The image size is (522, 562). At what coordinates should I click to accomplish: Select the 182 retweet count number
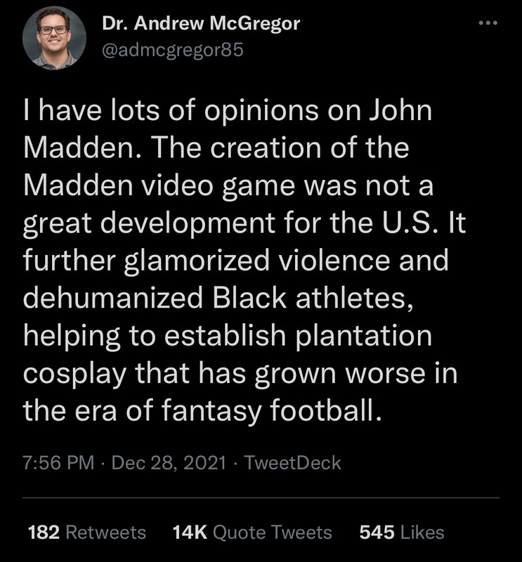[44, 532]
